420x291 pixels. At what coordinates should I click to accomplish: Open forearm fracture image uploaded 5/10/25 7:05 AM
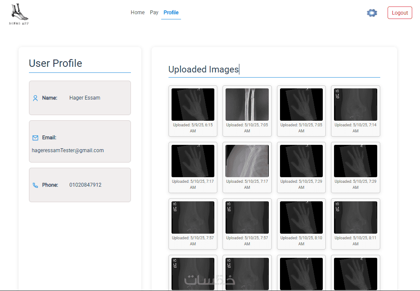click(x=247, y=104)
